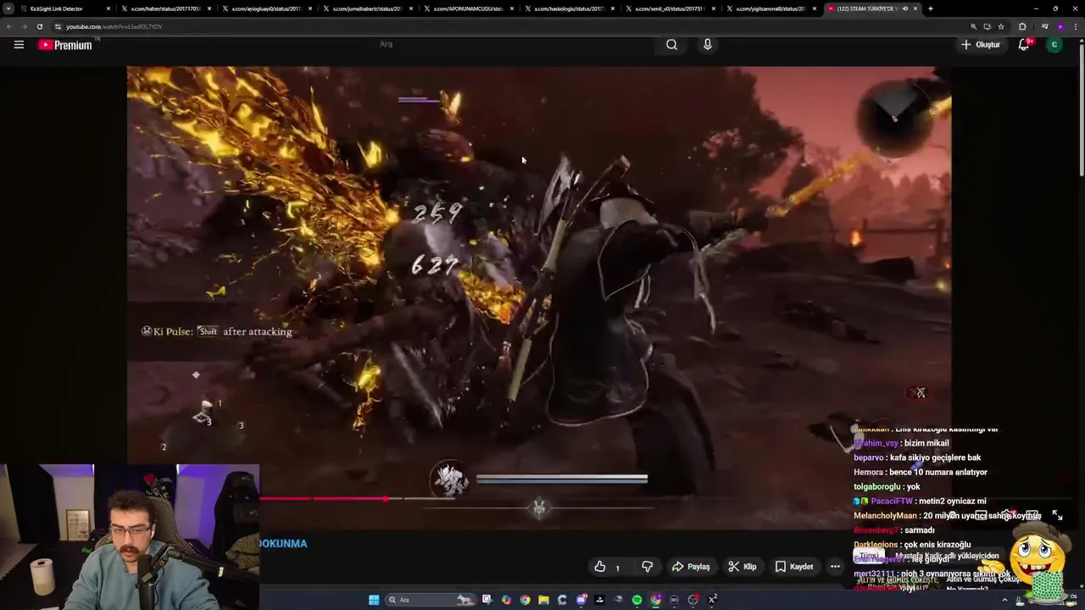Mute the STEAM TÜRKİYE'DE tab audio icon
The height and width of the screenshot is (610, 1085).
(904, 8)
